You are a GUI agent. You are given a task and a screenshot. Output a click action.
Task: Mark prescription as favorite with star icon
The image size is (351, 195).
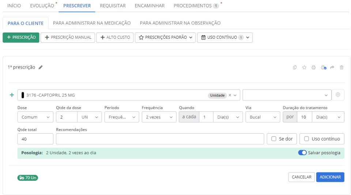pos(304,67)
